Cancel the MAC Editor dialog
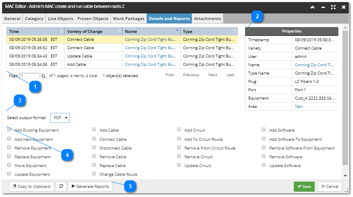The height and width of the screenshot is (197, 353). pyautogui.click(x=330, y=187)
